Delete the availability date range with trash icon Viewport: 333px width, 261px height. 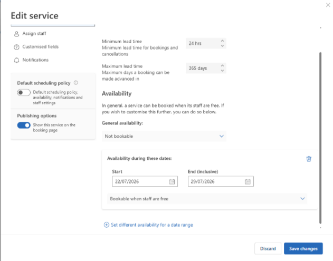(309, 159)
